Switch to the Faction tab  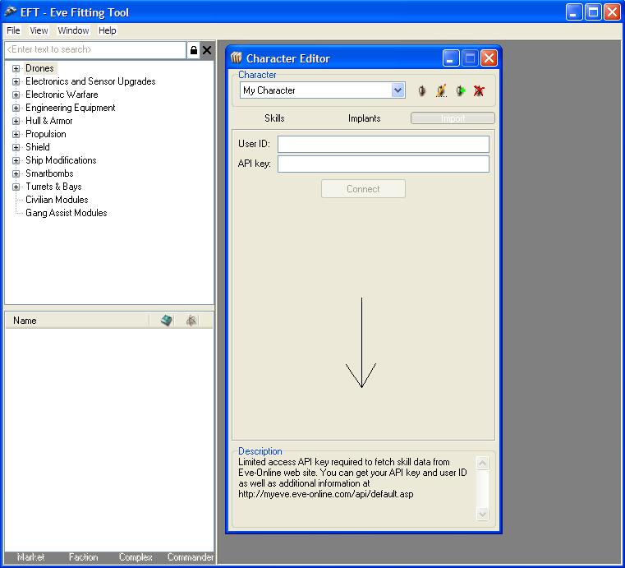click(83, 557)
